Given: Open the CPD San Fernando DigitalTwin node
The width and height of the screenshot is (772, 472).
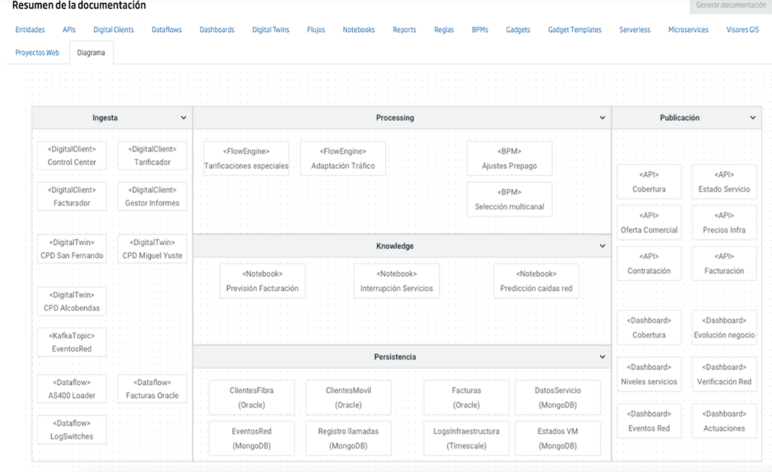Looking at the screenshot, I should 72,248.
